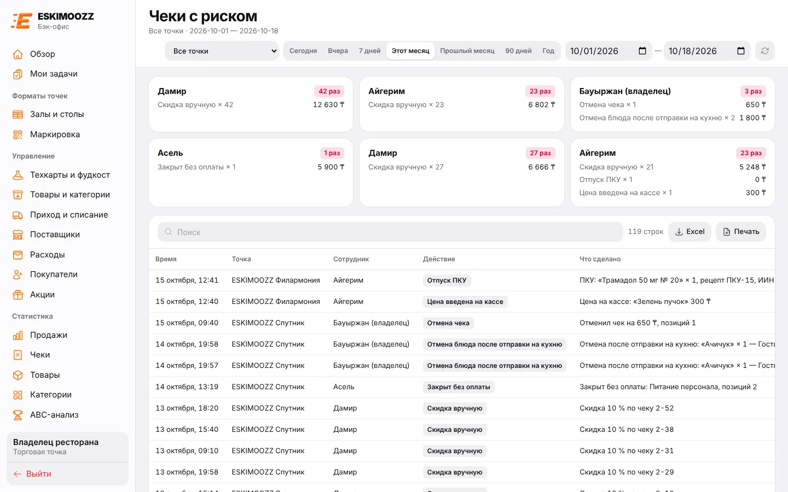Click the Сотрудник column header
Image resolution: width=788 pixels, height=492 pixels.
[x=351, y=259]
